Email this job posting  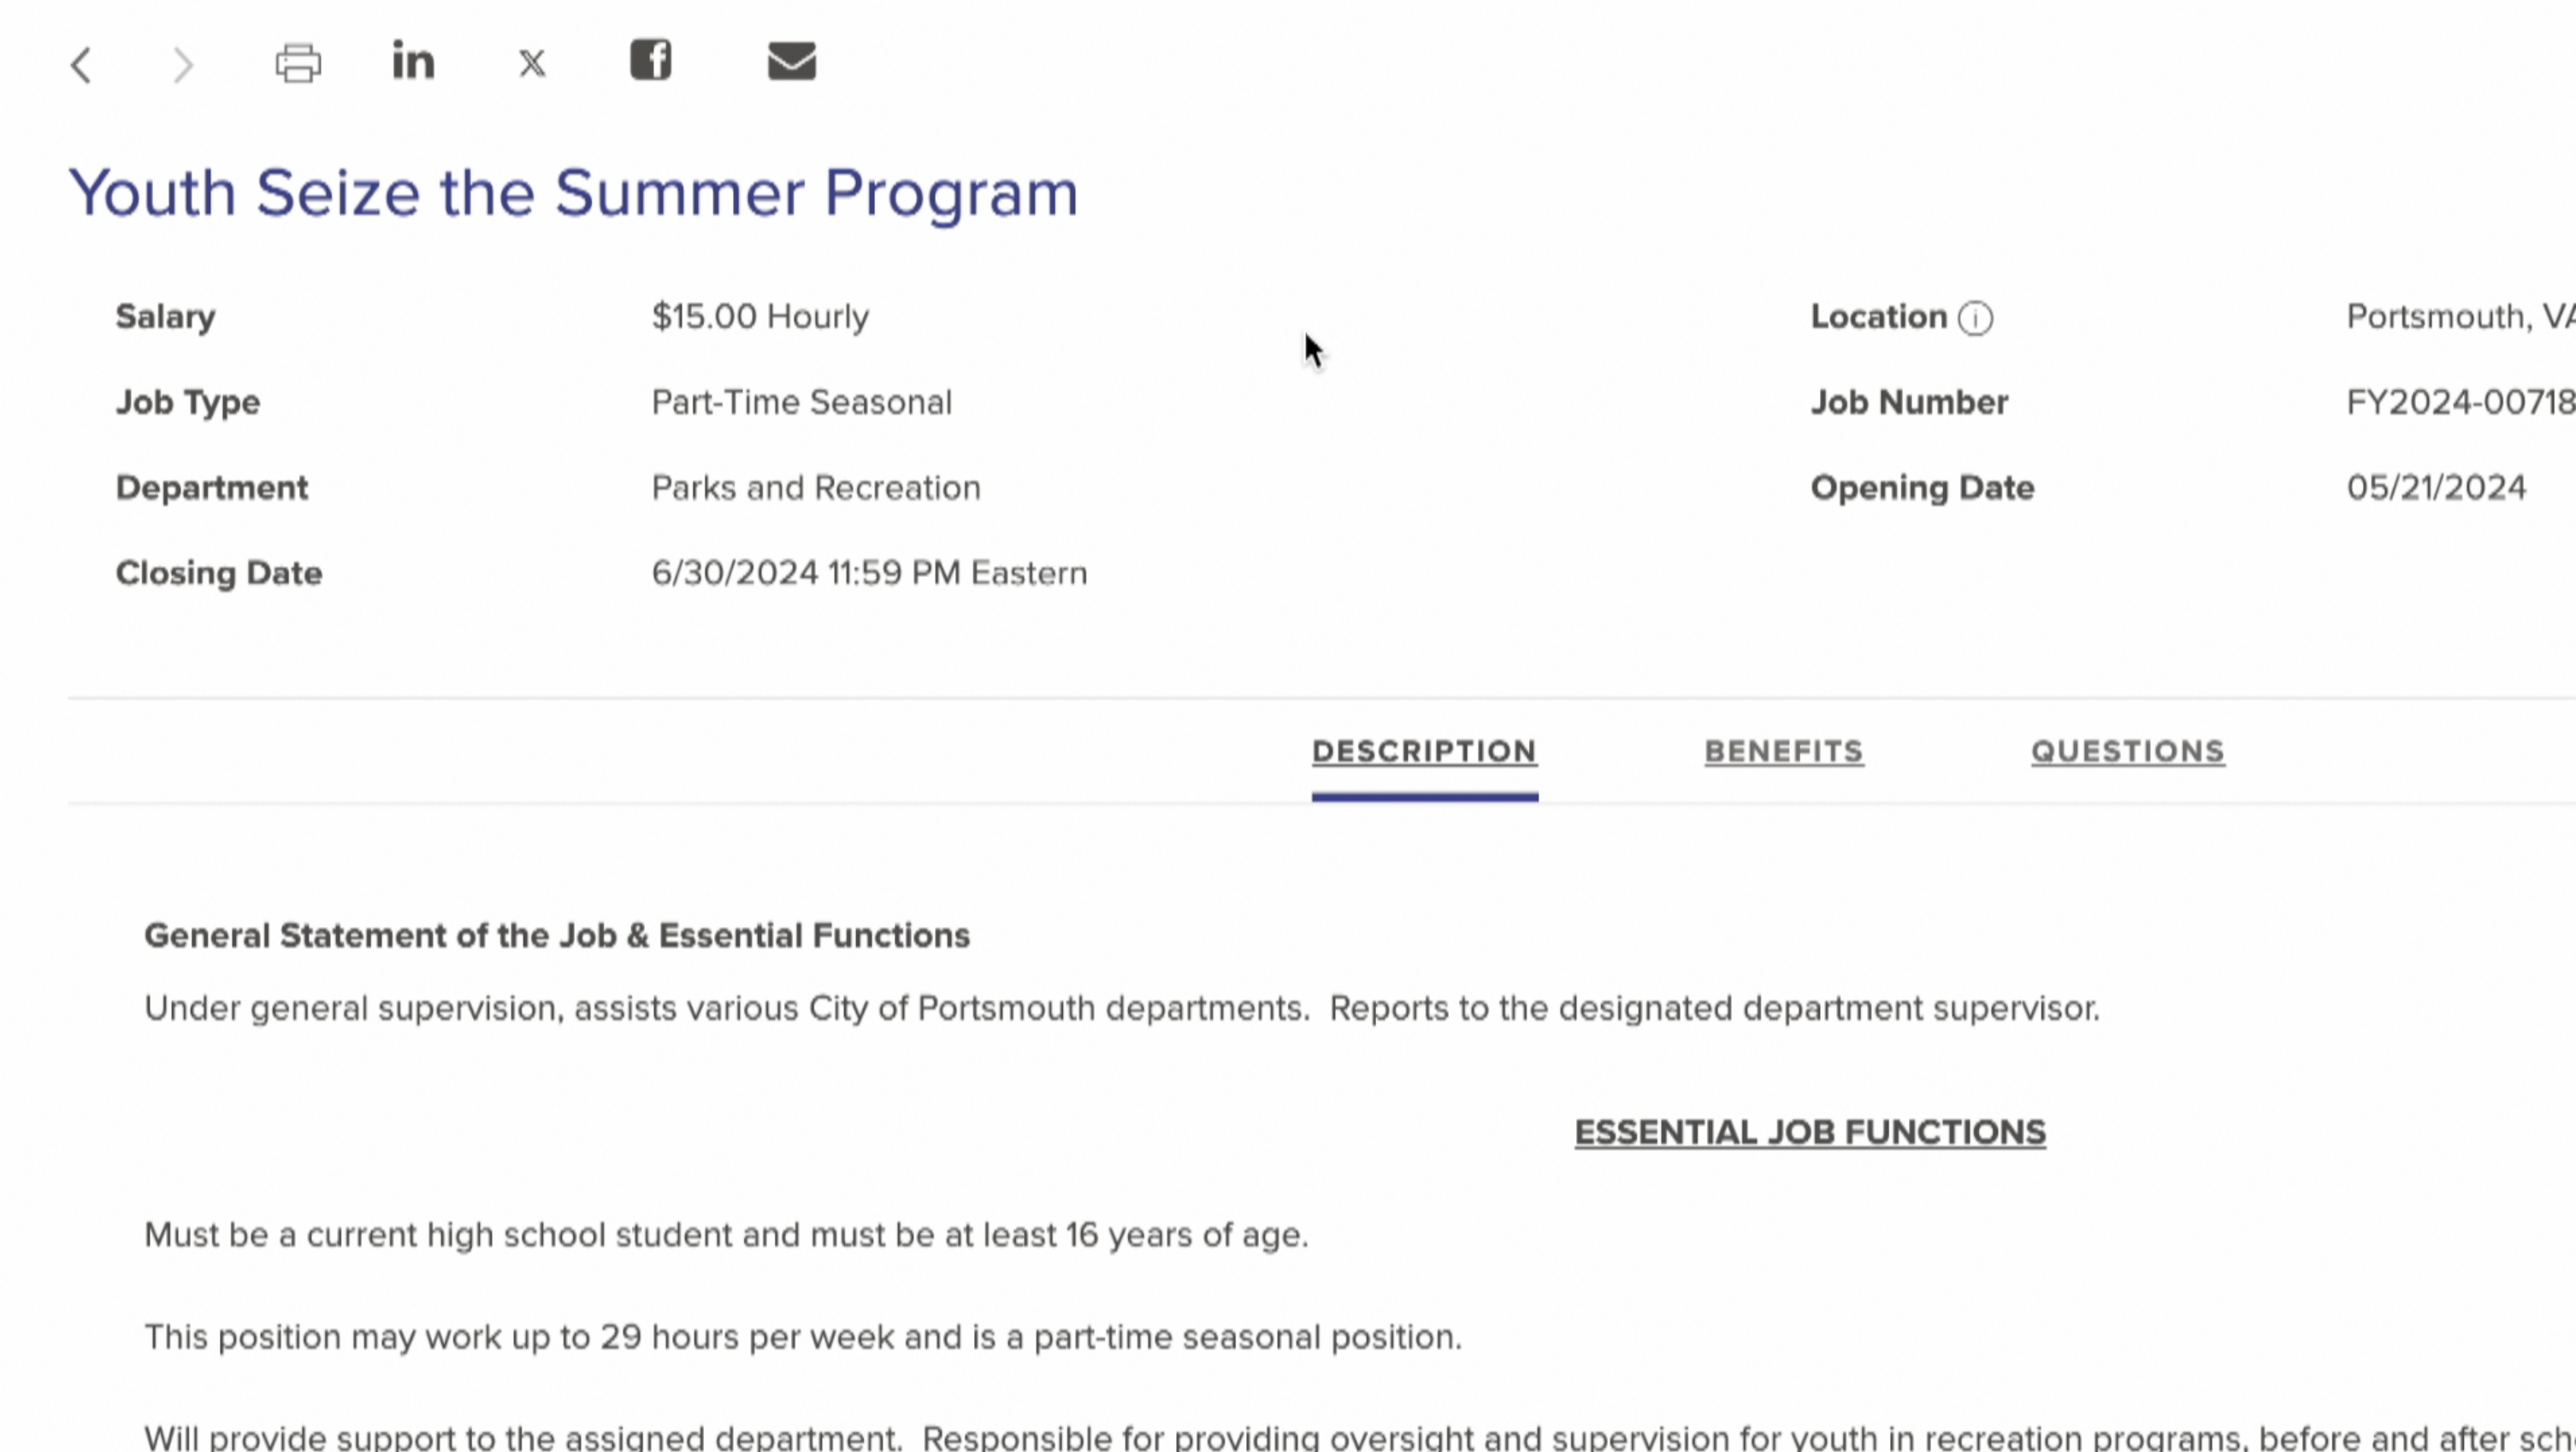point(791,61)
